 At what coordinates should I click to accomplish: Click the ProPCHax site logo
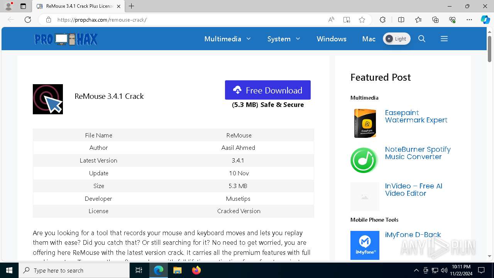point(66,39)
